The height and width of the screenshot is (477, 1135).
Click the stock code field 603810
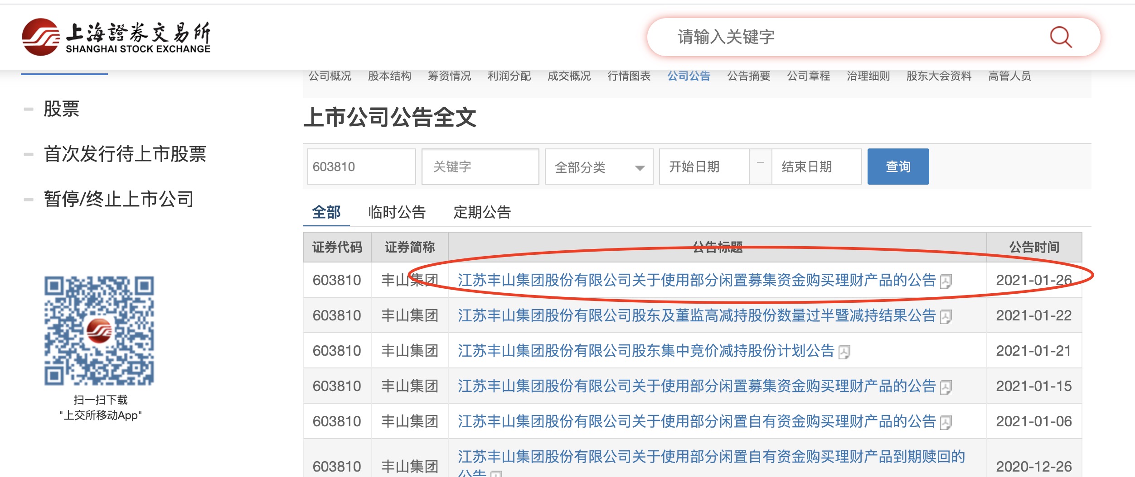pos(361,167)
